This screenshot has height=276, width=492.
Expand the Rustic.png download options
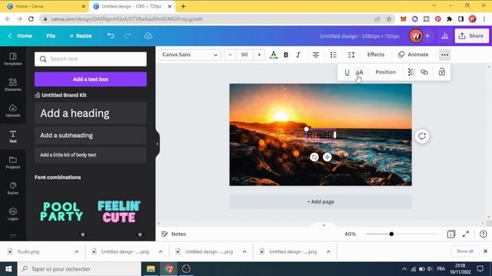click(77, 251)
